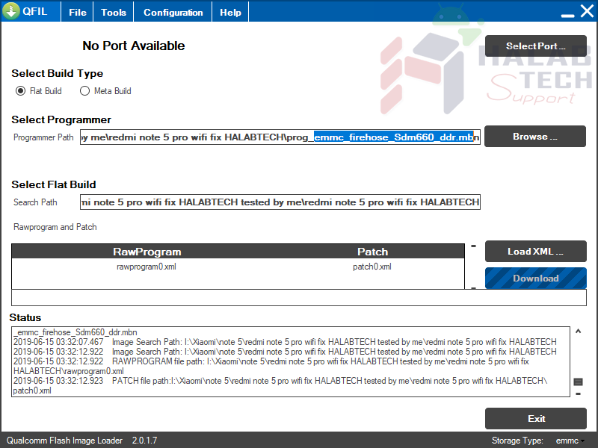The height and width of the screenshot is (448, 598).
Task: Click the Load XML button
Action: 535,252
